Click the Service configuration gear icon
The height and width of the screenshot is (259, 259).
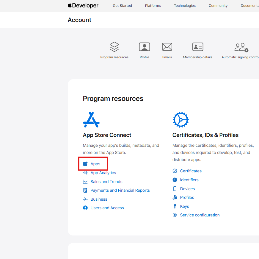click(175, 215)
